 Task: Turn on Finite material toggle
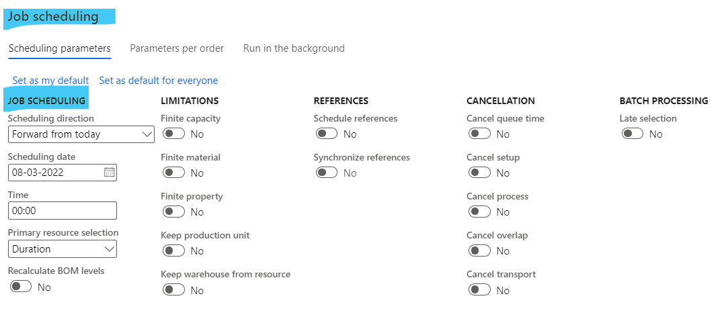[x=173, y=173]
